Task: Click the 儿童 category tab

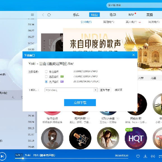Action: pos(153,78)
